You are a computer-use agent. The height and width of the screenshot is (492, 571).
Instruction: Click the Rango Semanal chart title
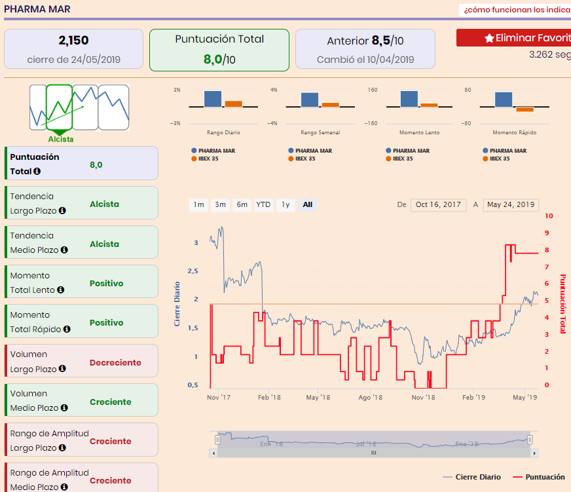pyautogui.click(x=320, y=132)
